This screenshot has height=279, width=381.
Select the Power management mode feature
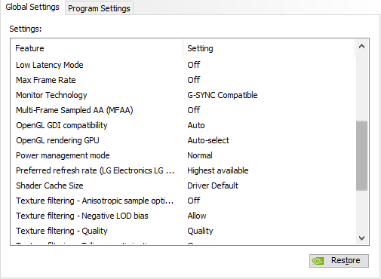click(x=63, y=155)
